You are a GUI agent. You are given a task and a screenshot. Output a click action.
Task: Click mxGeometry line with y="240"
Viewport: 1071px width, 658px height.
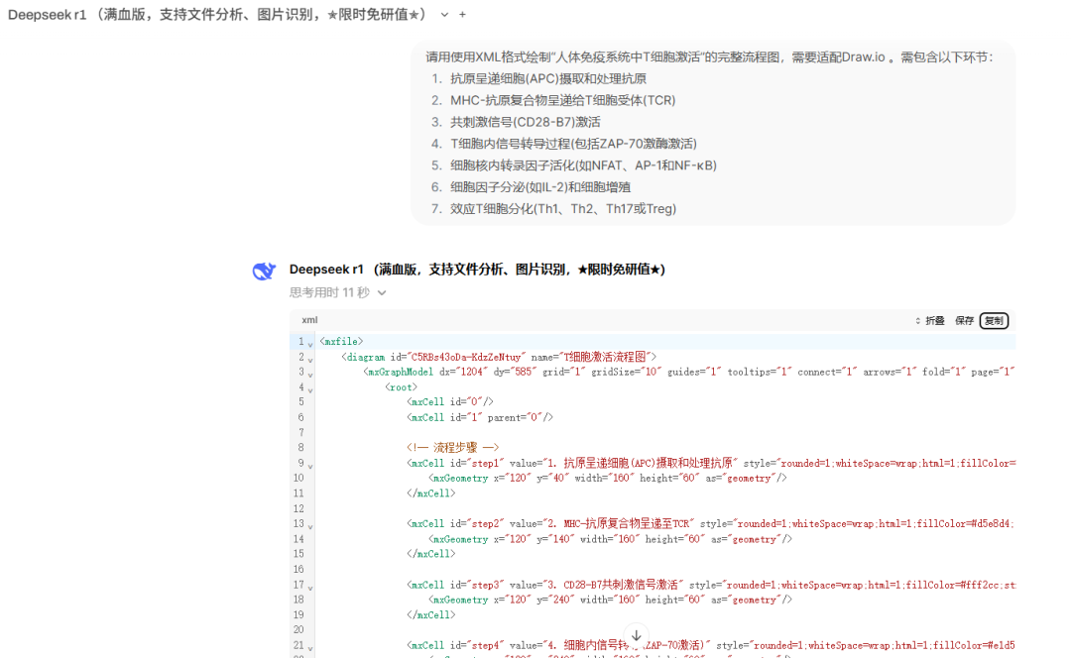point(611,600)
